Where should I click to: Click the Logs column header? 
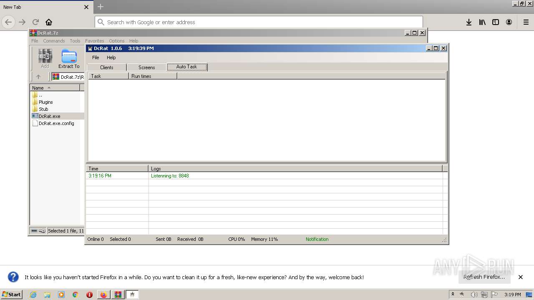click(x=295, y=169)
